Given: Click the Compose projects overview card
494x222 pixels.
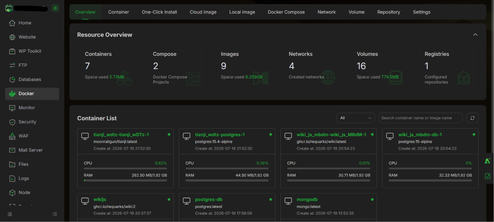Looking at the screenshot, I should (176, 67).
